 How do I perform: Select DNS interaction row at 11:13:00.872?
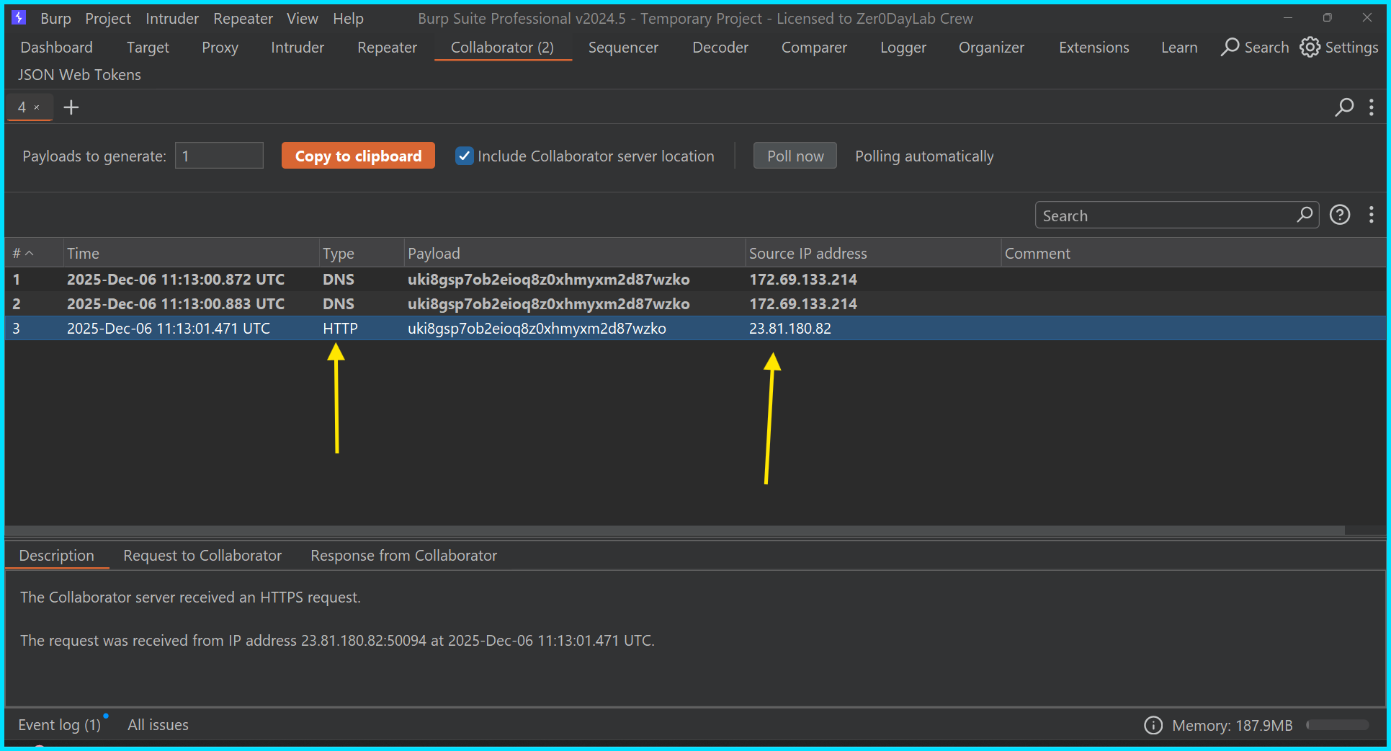click(695, 280)
